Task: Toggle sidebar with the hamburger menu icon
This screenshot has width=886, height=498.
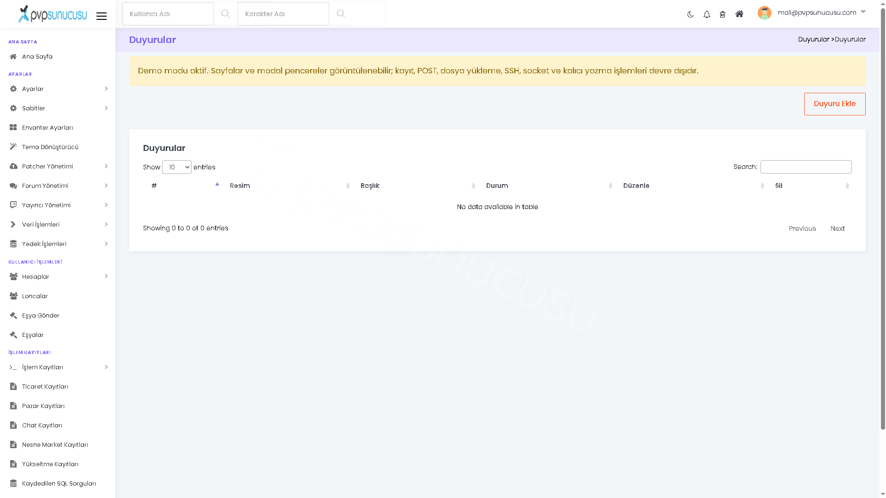Action: [x=102, y=16]
